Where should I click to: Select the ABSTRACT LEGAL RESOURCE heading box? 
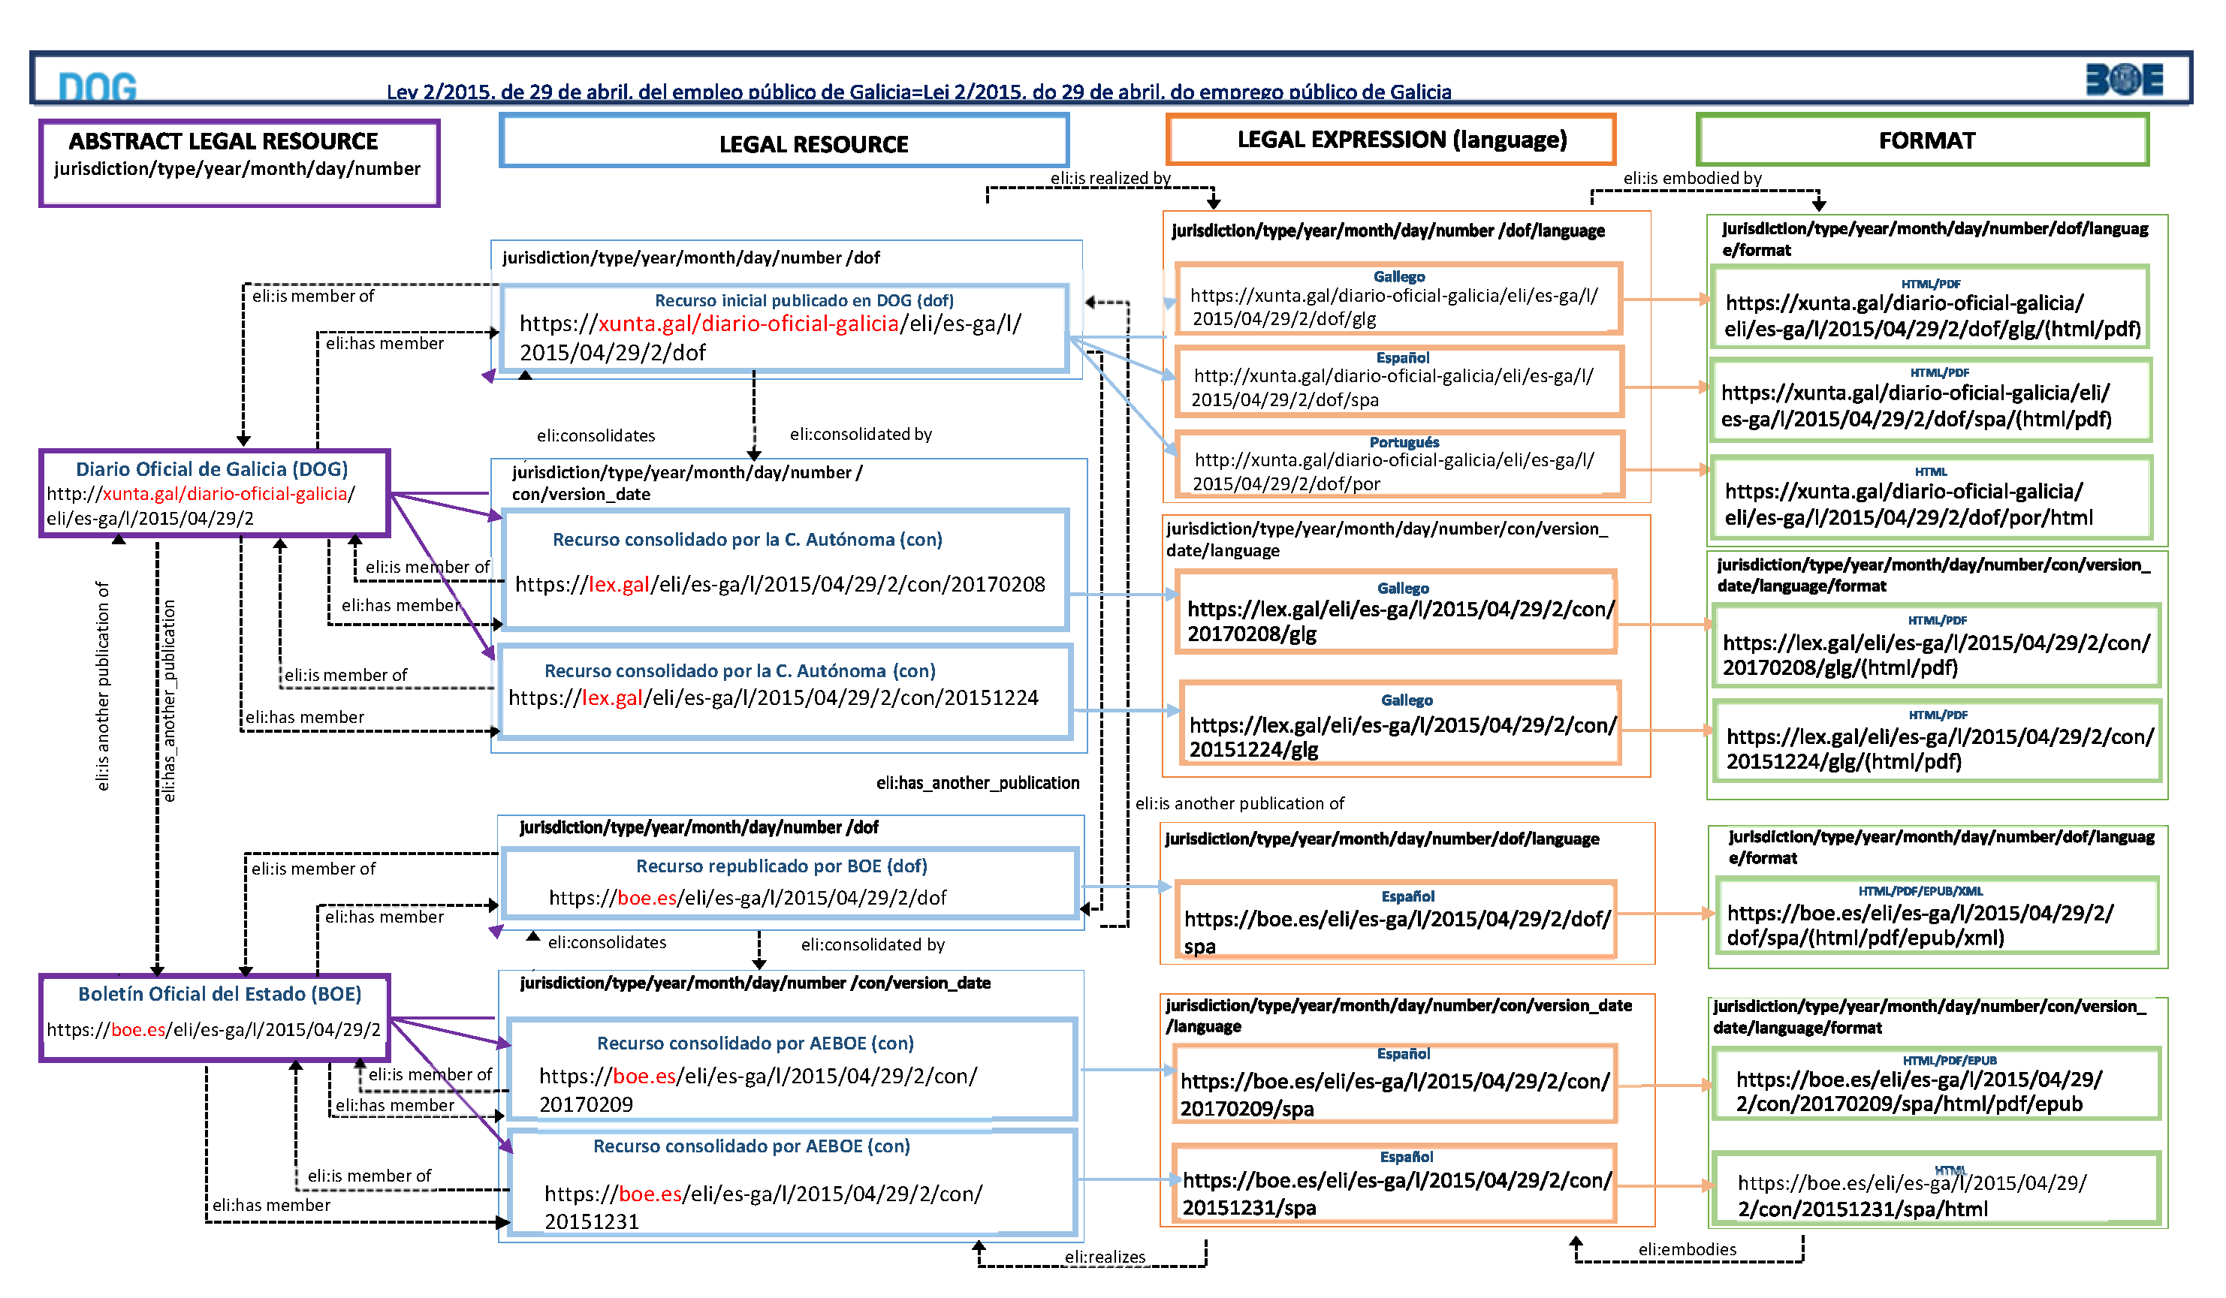coord(240,164)
